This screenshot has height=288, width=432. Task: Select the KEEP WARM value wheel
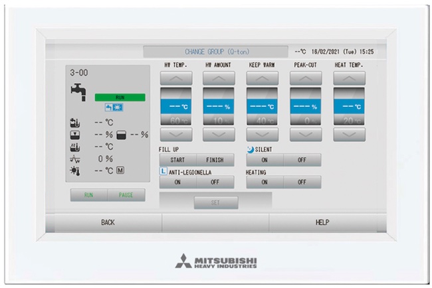coord(262,106)
